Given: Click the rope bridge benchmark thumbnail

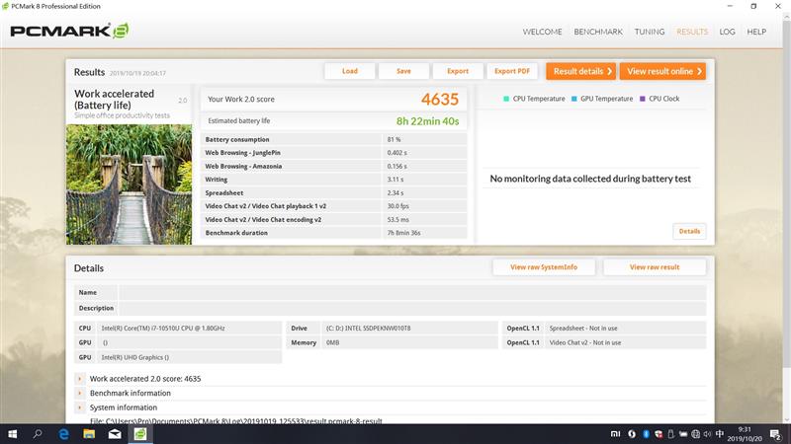Looking at the screenshot, I should click(x=130, y=185).
